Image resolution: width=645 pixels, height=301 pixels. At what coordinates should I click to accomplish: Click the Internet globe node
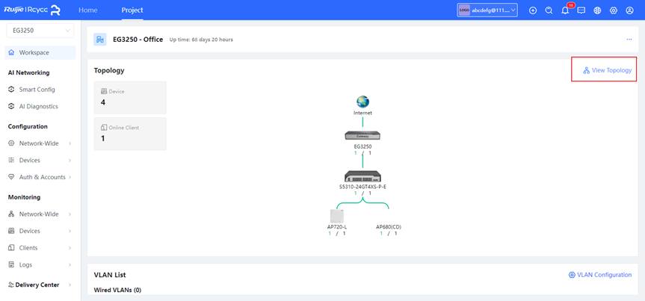pos(362,102)
